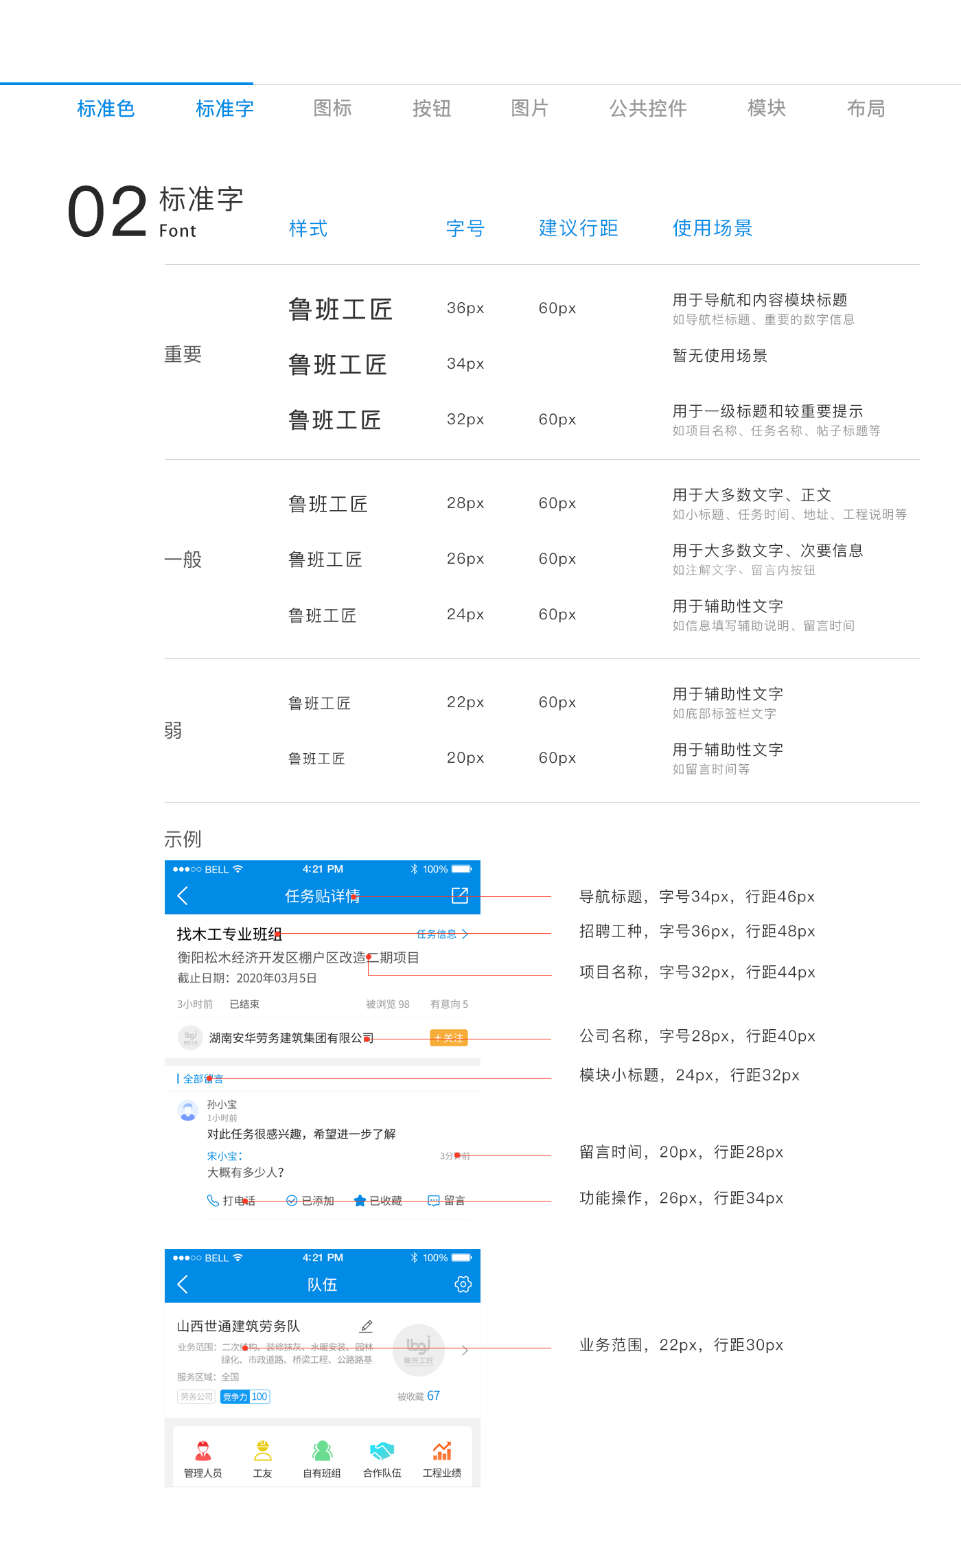
Task: Tap the company logo avatar beside 湖南安华
Action: pos(190,1037)
